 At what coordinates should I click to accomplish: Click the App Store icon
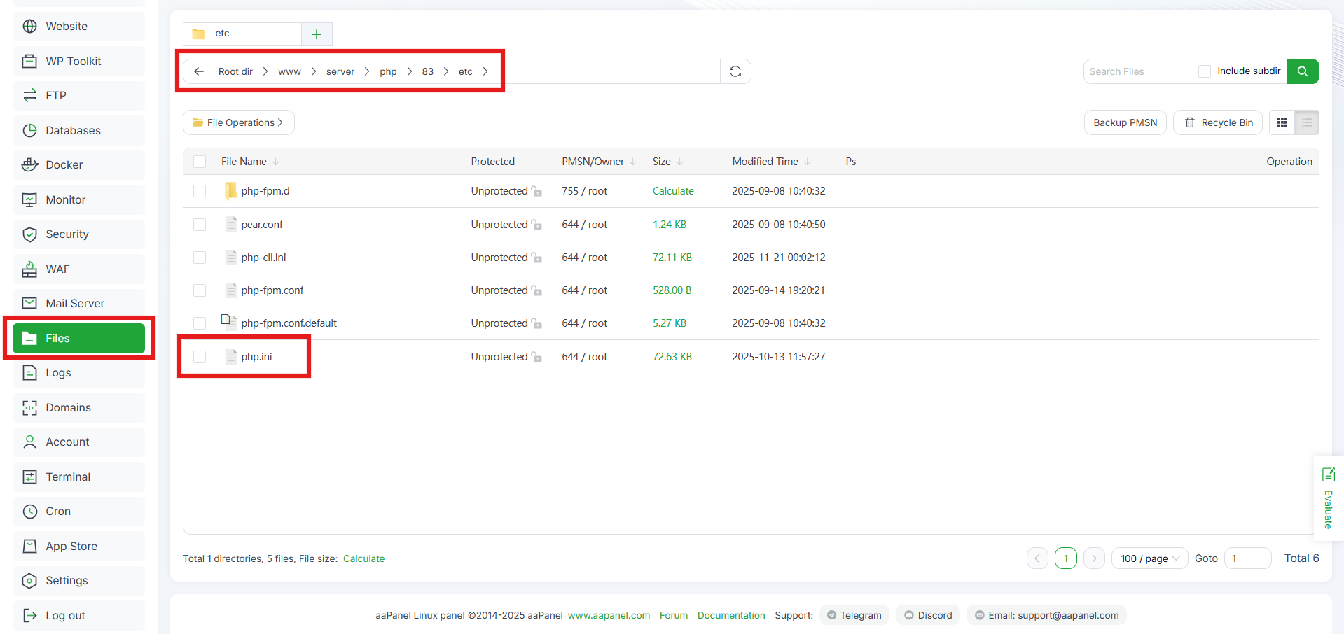tap(29, 547)
